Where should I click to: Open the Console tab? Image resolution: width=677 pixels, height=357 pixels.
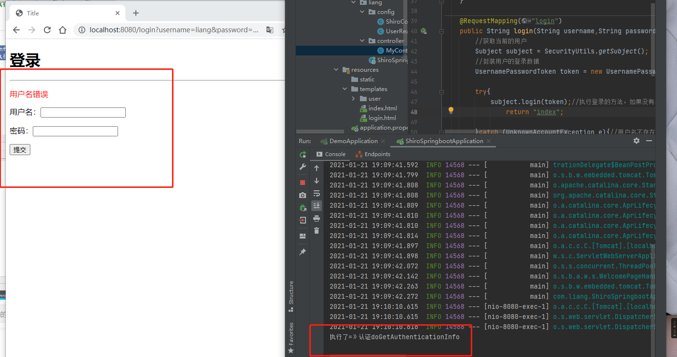(331, 154)
